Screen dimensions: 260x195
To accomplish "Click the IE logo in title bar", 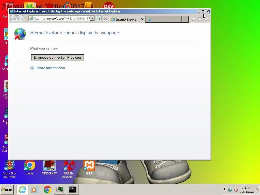I will point(12,11).
